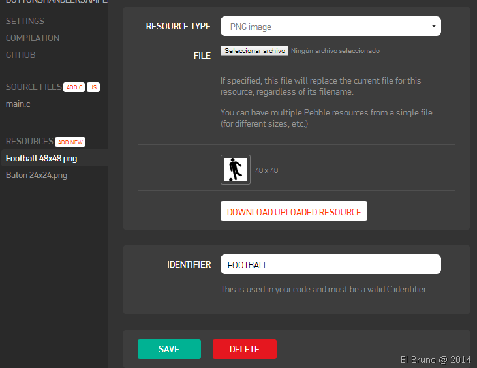The height and width of the screenshot is (368, 477).
Task: Click the JS badge next to Source Files
Action: (93, 87)
